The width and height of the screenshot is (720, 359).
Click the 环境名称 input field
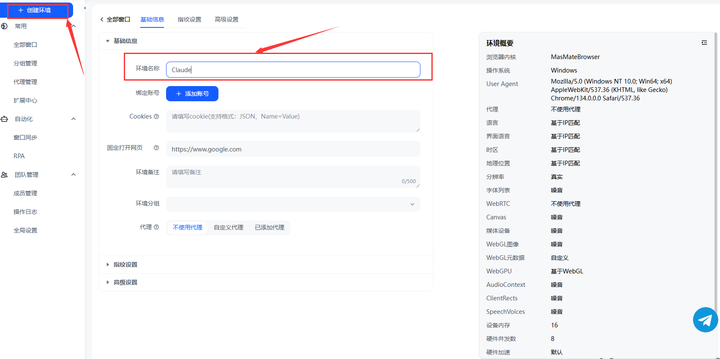point(293,70)
